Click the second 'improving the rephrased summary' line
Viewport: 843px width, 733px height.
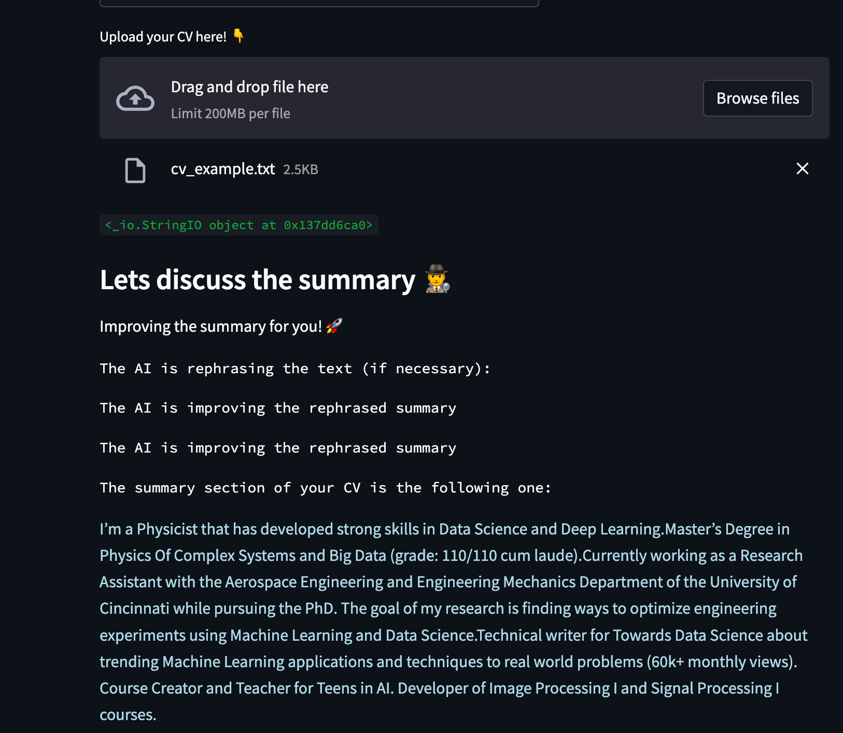tap(278, 448)
